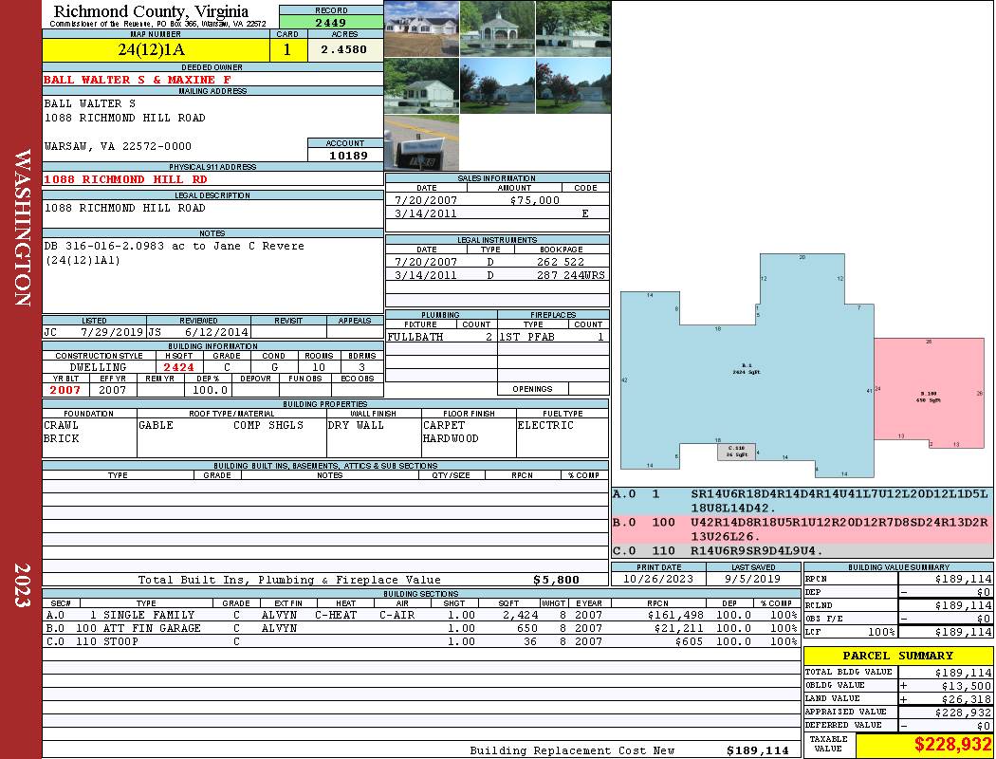Click floor finish HARDWOOD
Screen dimensions: 996x759
[x=451, y=438]
